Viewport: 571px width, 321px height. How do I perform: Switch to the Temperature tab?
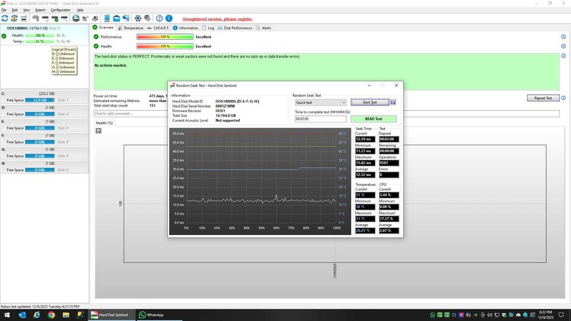coord(130,28)
